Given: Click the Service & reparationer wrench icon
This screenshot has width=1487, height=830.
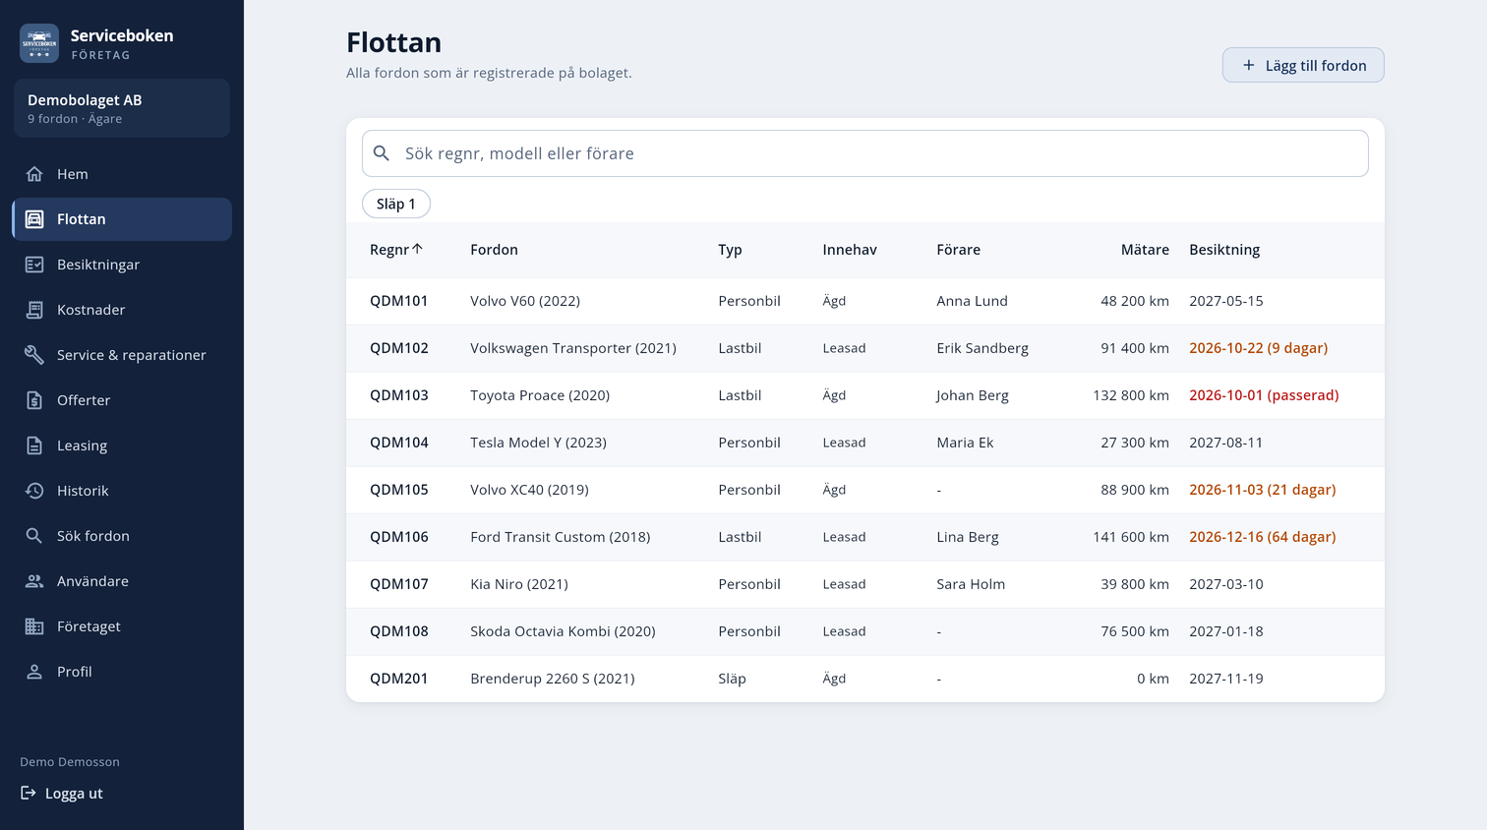Looking at the screenshot, I should [x=34, y=355].
